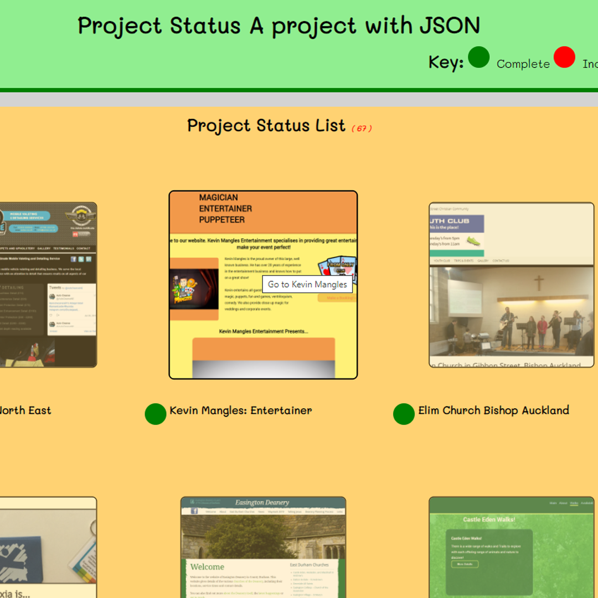Click the 'North East' project title
The image size is (598, 598).
pyautogui.click(x=25, y=410)
